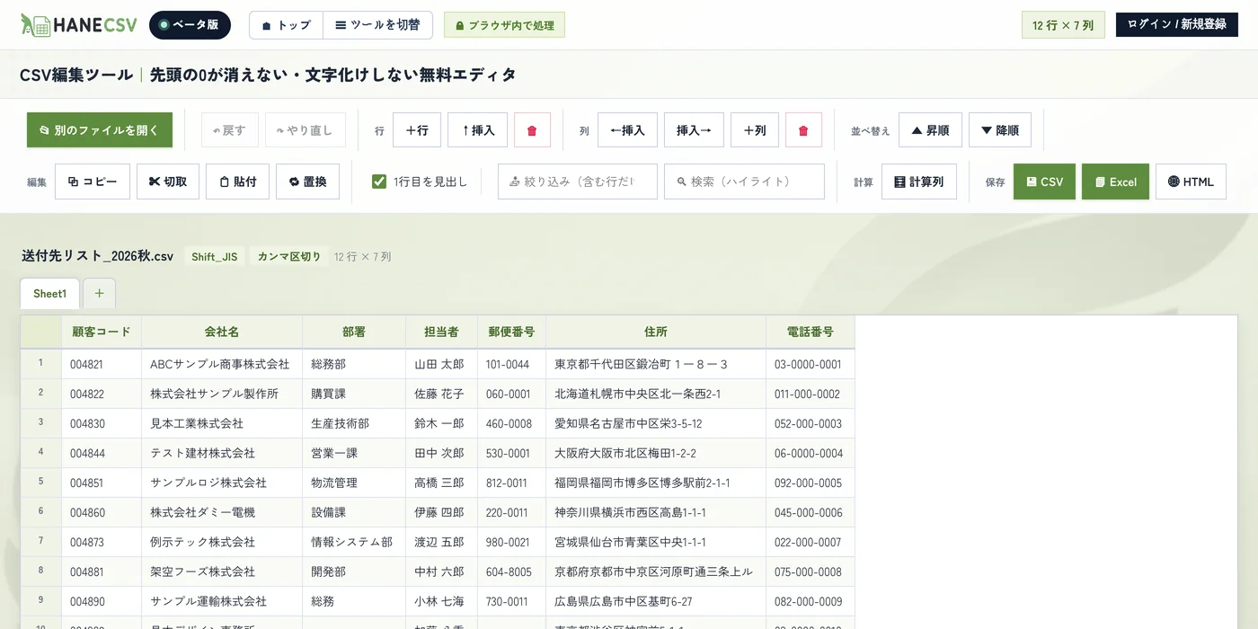Go to トップ page
This screenshot has width=1258, height=629.
[286, 25]
